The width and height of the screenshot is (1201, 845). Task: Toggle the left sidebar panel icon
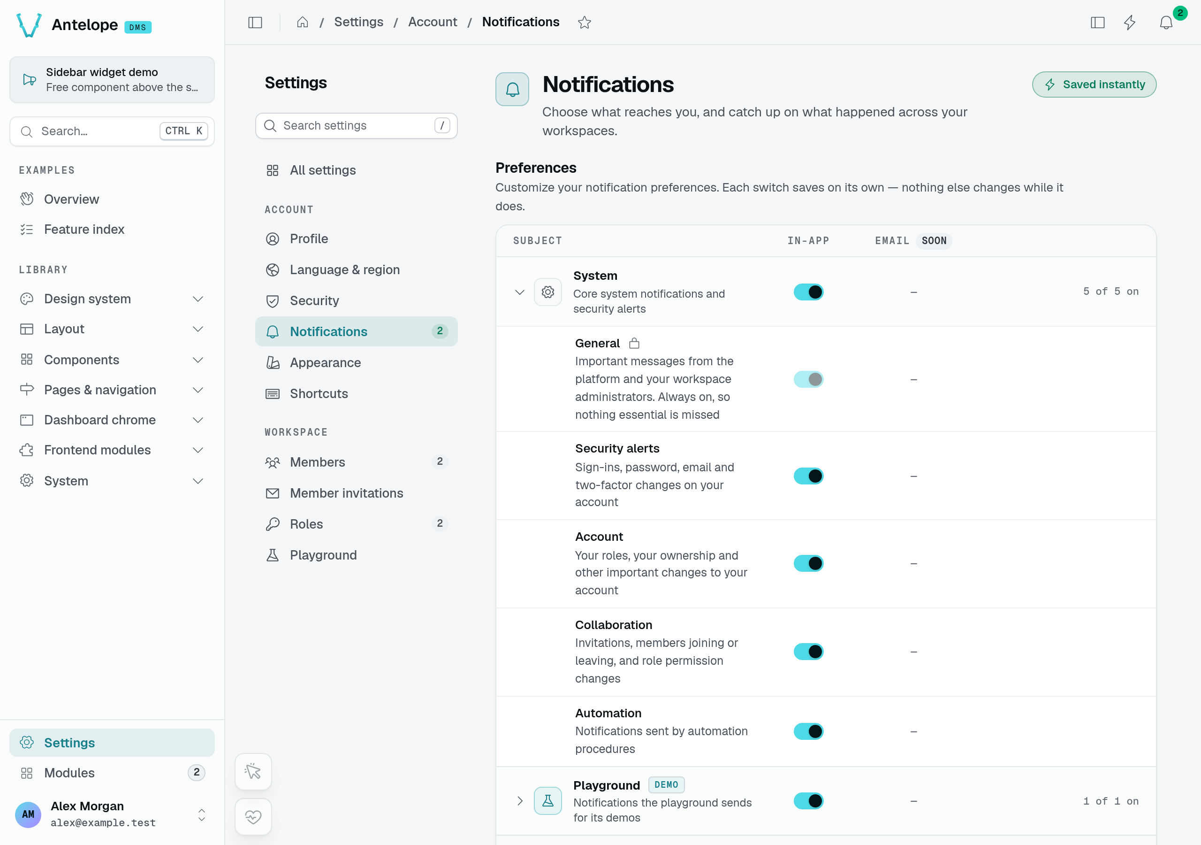tap(255, 23)
